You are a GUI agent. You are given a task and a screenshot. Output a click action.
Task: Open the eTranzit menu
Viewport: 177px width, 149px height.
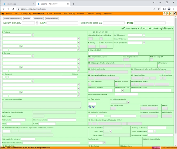9,14
